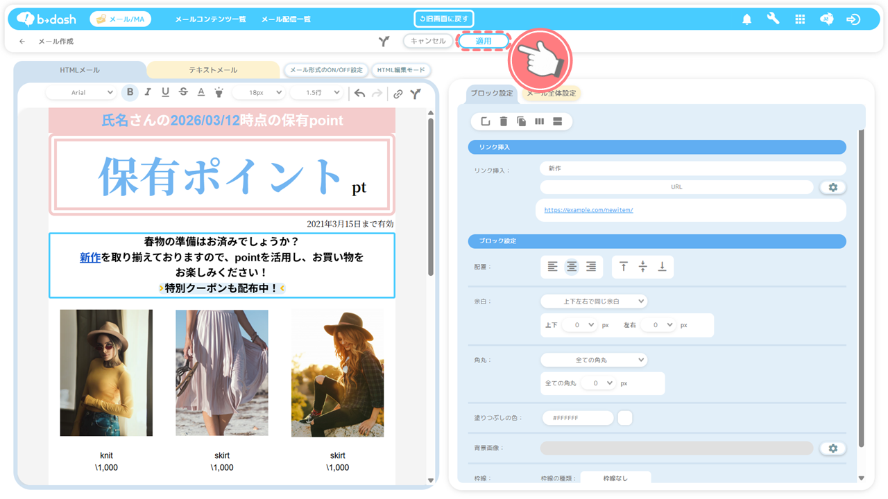Switch to the メール全体設定 tab
This screenshot has width=888, height=499.
click(x=552, y=94)
